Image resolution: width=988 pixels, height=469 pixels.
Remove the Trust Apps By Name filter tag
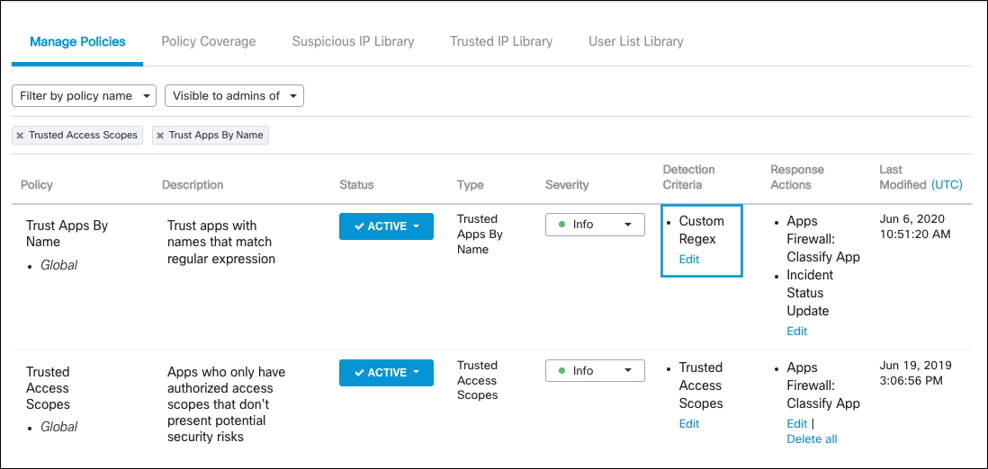[160, 136]
